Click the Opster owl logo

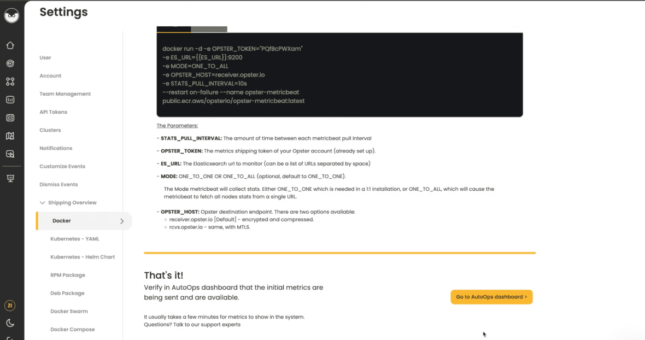pyautogui.click(x=11, y=16)
